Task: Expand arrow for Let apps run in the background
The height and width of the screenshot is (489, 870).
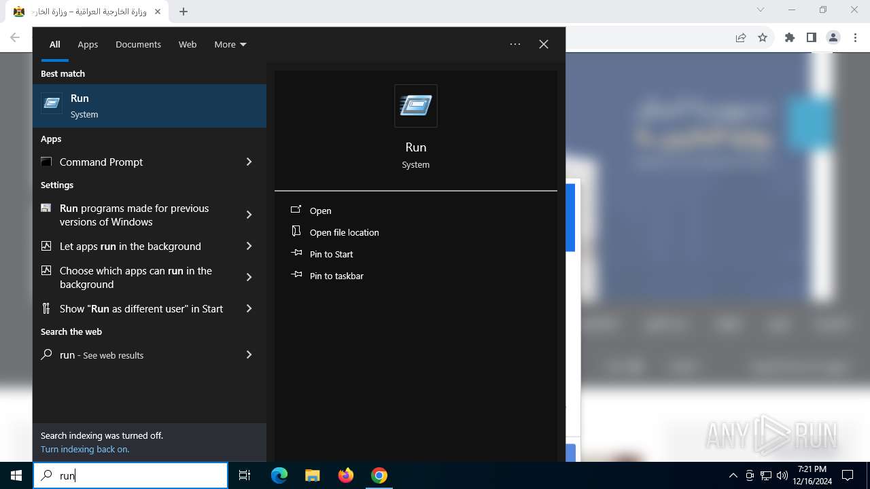Action: 249,246
